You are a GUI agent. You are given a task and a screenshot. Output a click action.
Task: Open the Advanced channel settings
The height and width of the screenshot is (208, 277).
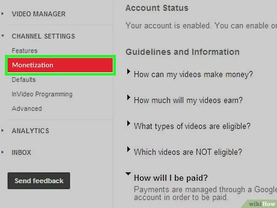point(27,109)
